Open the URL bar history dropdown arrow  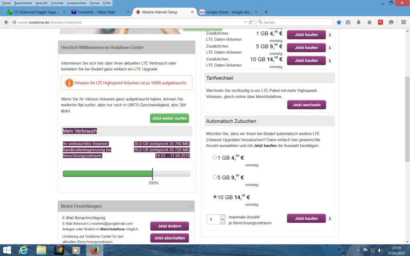coord(245,22)
